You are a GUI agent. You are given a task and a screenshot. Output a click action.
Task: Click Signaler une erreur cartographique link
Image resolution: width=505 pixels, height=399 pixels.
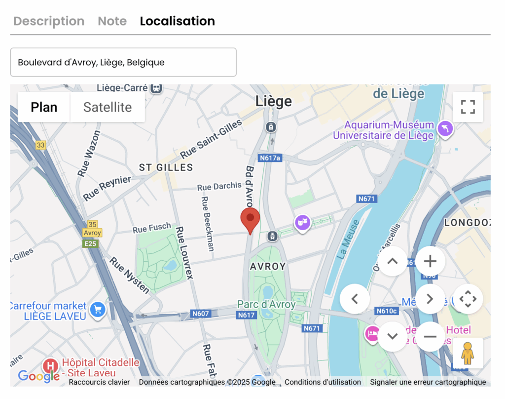pyautogui.click(x=428, y=382)
